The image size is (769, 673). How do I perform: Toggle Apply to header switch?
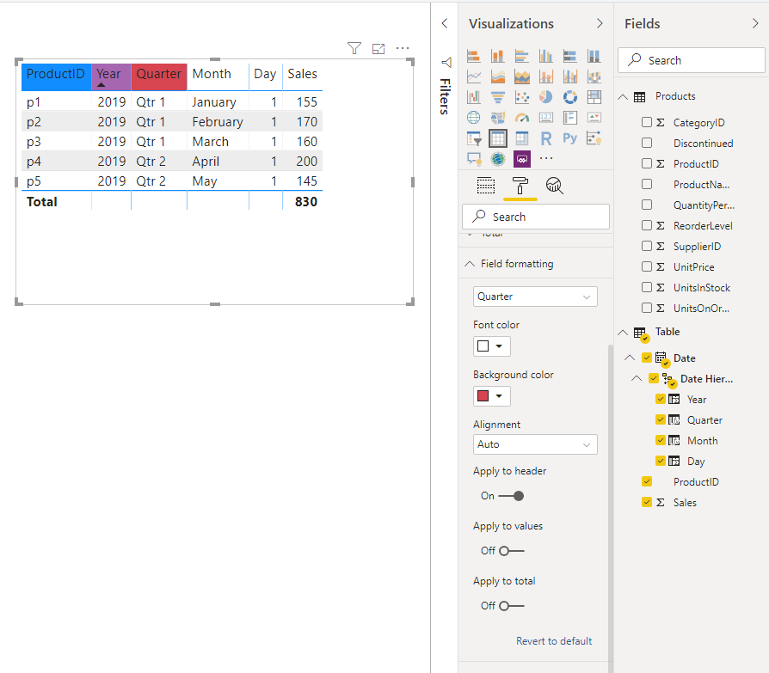click(x=511, y=496)
